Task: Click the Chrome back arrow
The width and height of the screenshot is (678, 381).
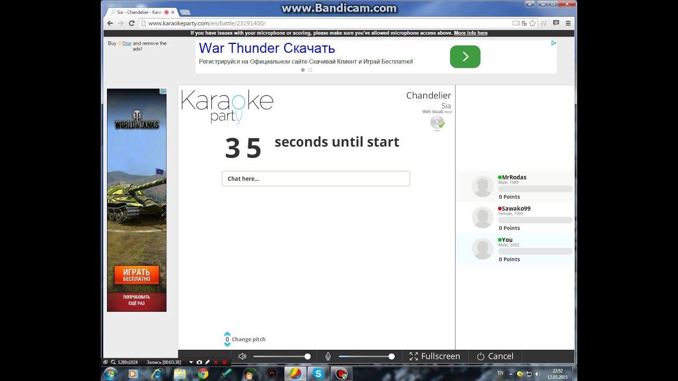Action: [x=110, y=23]
